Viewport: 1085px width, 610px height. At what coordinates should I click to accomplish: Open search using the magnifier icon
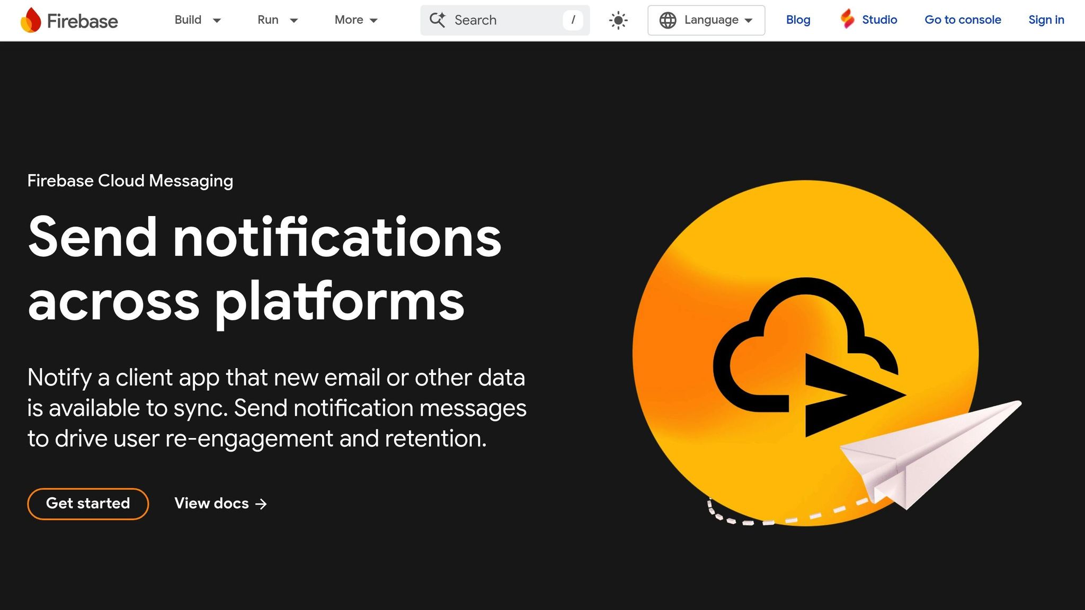437,20
